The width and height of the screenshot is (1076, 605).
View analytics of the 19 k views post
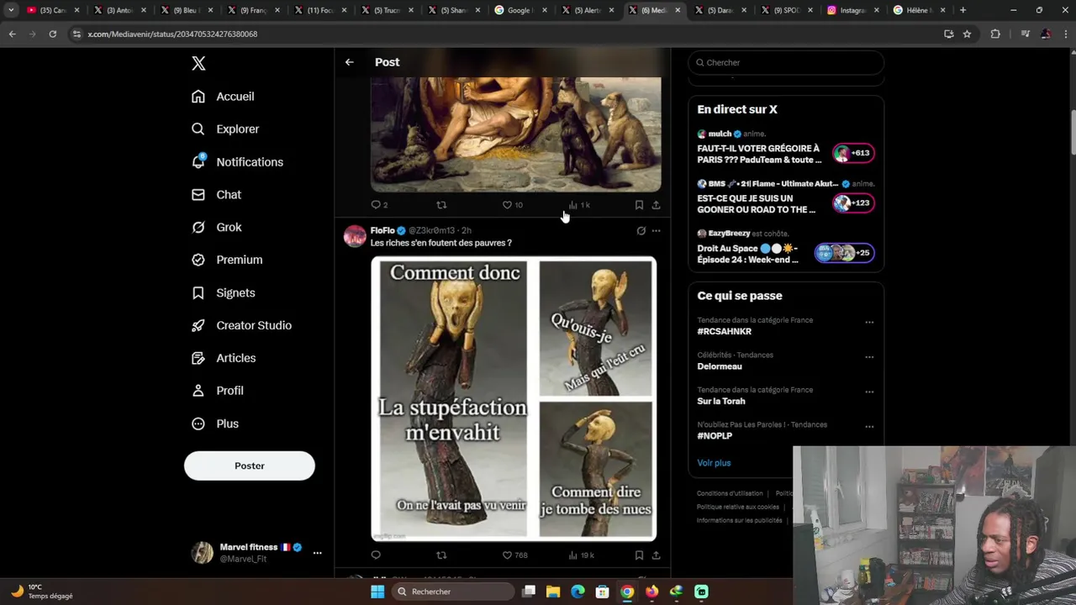pos(581,555)
